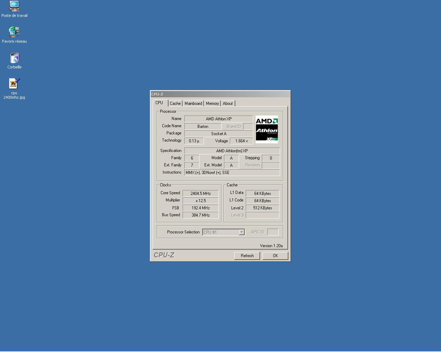441x352 pixels.
Task: Click the Core Speed value 2404.5 MHz
Action: point(201,194)
